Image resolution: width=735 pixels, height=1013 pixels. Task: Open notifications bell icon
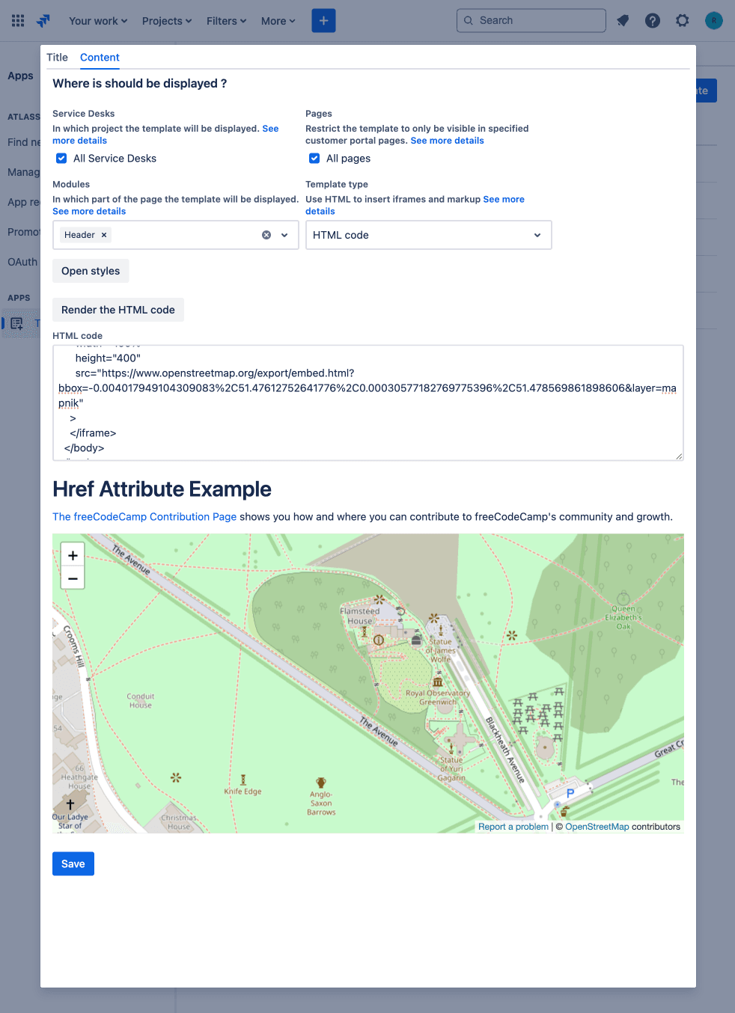623,21
